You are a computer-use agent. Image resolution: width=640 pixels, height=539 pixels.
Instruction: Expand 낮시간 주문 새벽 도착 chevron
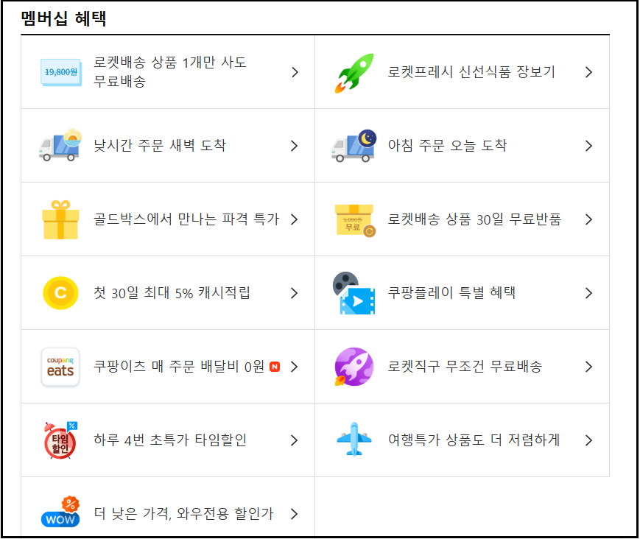point(295,146)
